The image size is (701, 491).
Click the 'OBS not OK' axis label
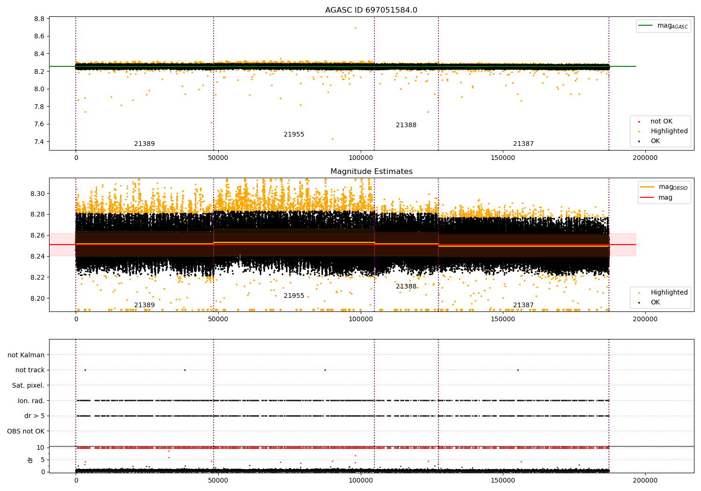coord(26,431)
